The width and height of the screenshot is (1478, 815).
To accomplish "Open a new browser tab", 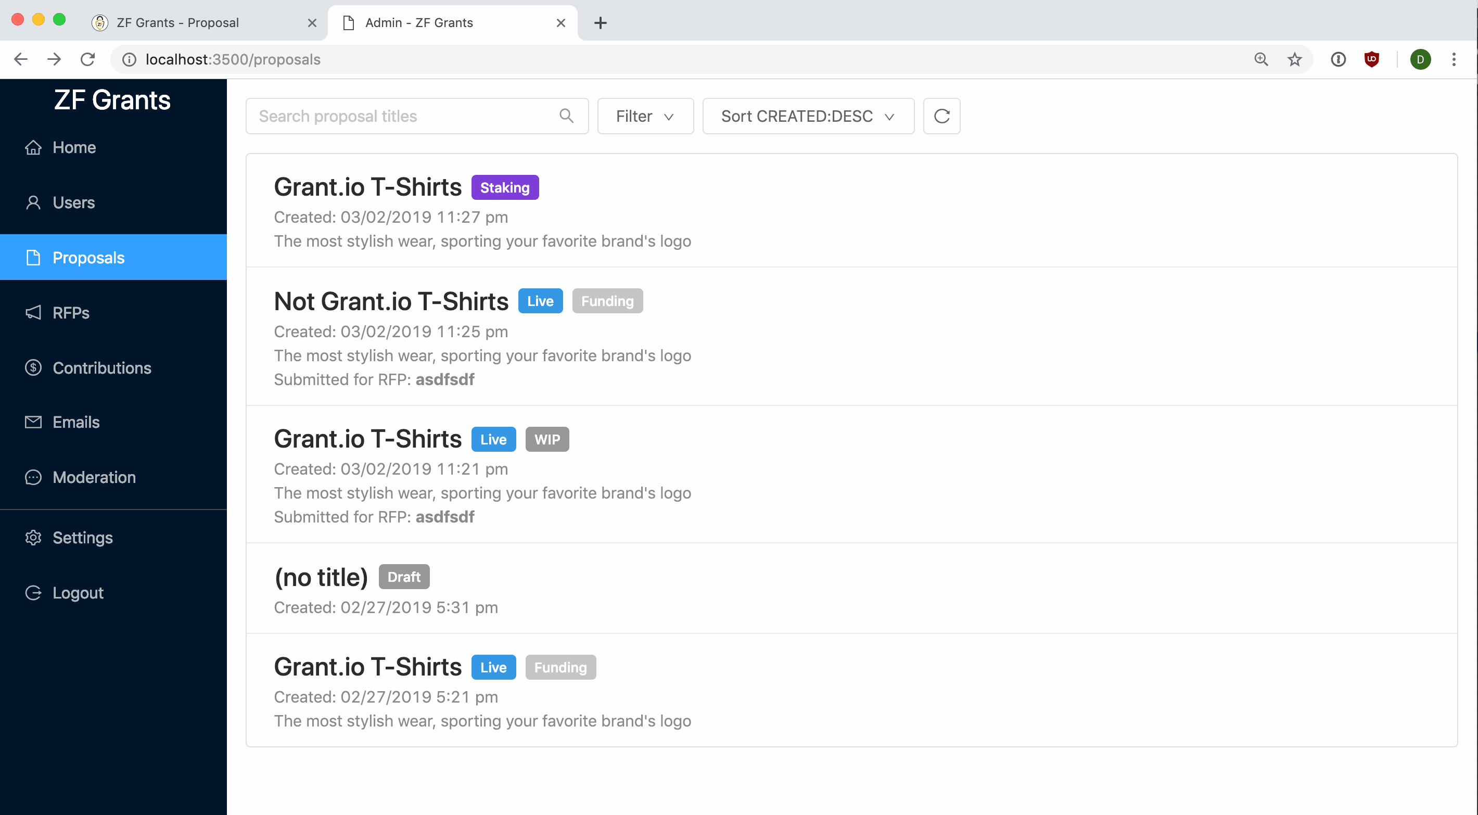I will click(600, 22).
